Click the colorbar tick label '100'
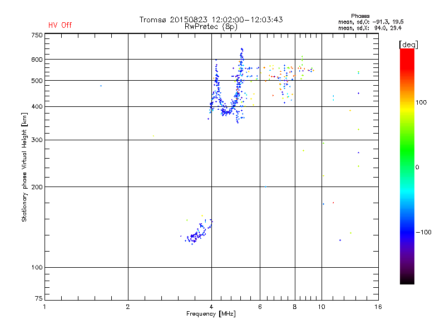 pos(421,102)
